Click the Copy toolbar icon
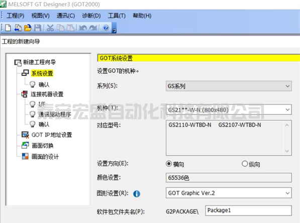 click(60, 28)
